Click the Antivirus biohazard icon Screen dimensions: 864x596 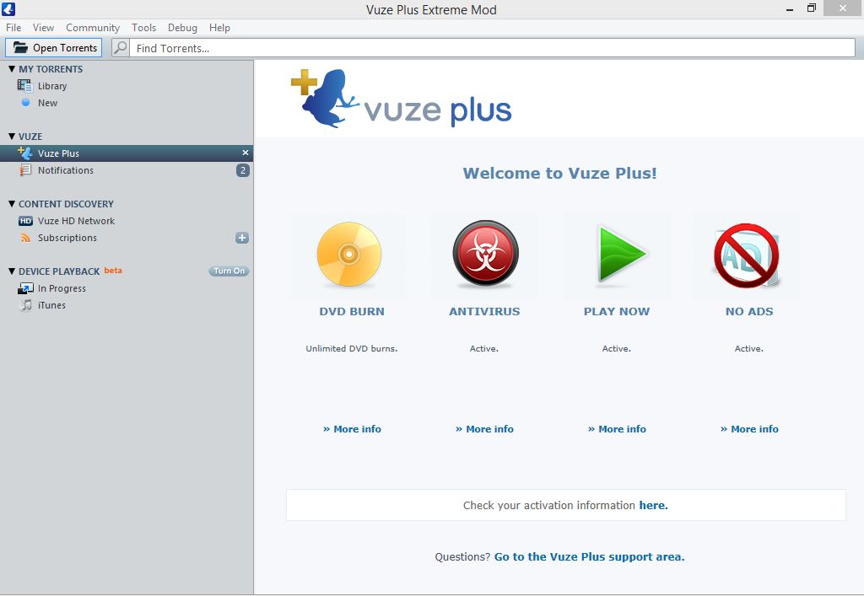click(485, 255)
